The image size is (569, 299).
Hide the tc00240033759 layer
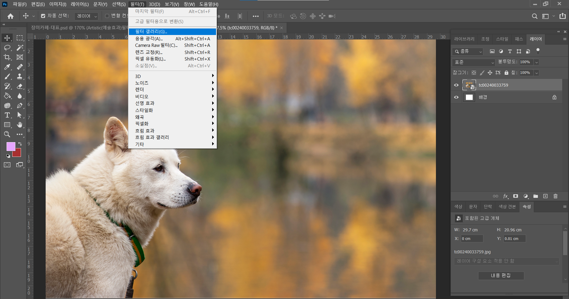click(x=456, y=85)
